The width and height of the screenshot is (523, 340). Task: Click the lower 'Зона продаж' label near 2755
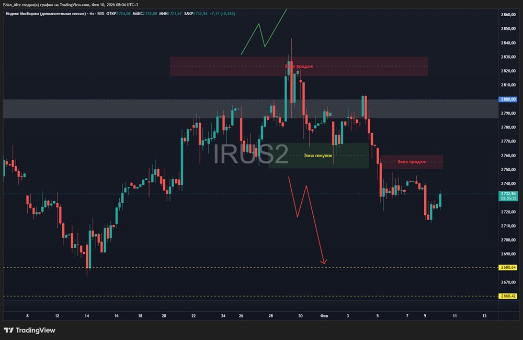tap(412, 162)
